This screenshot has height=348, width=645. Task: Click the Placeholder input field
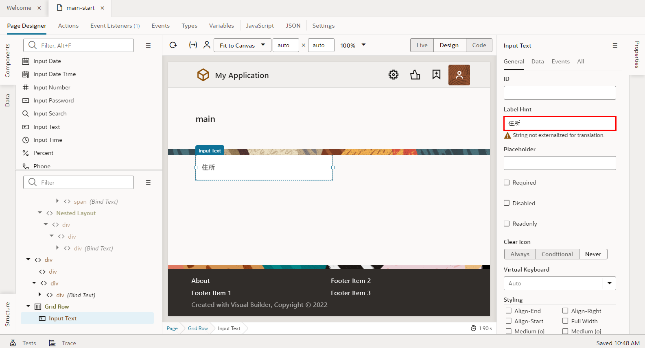click(x=560, y=163)
